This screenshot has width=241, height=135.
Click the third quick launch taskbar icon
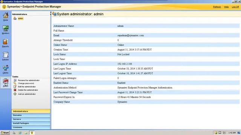26,133
